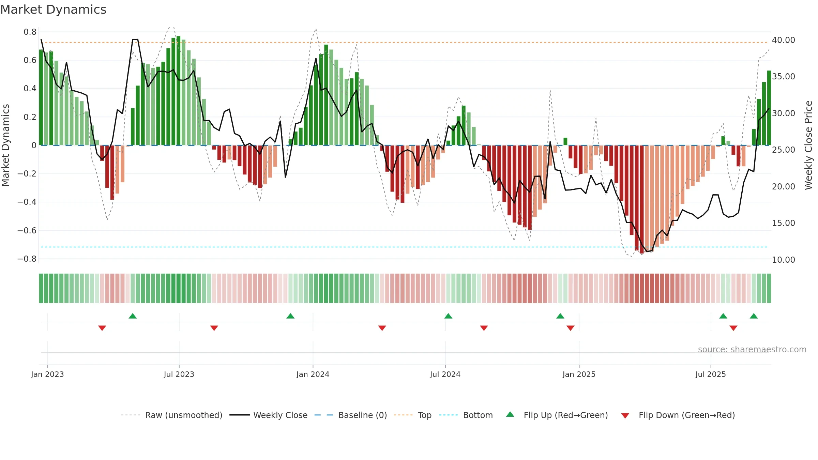Click the Weekly Close Price axis title
This screenshot has height=460, width=818.
[808, 145]
